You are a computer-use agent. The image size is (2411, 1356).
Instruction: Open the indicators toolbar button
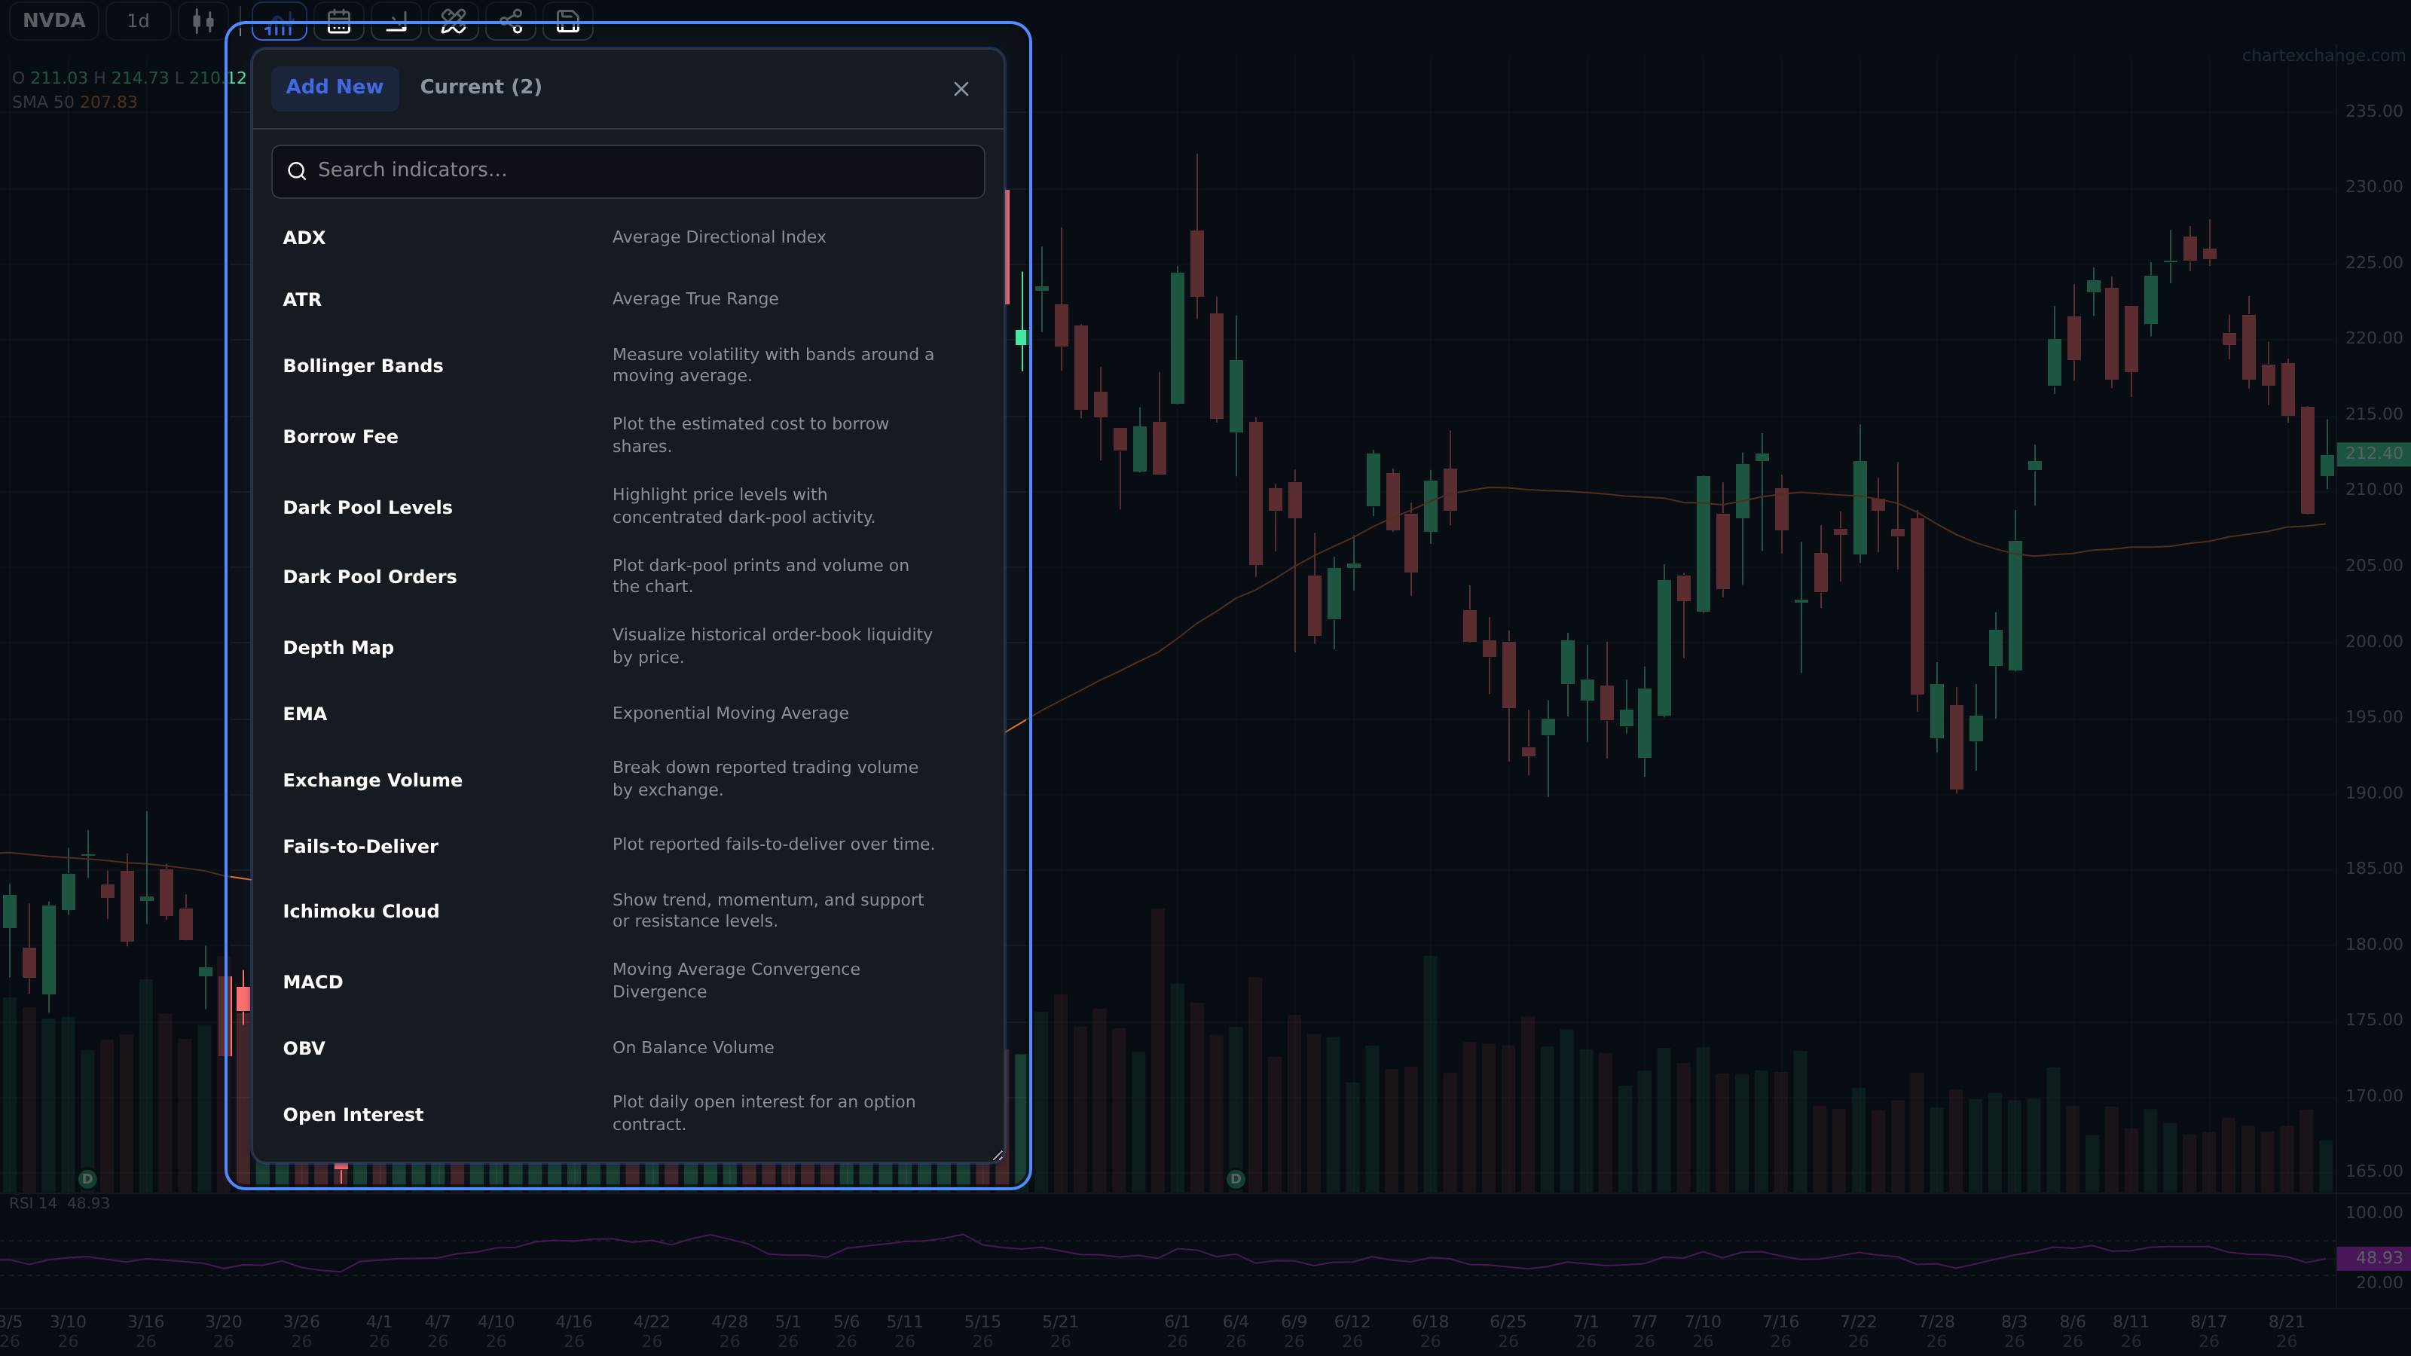tap(279, 20)
